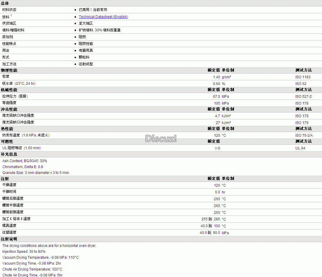Select the 材料状态 row label
The image size is (322, 277).
[x=9, y=10]
